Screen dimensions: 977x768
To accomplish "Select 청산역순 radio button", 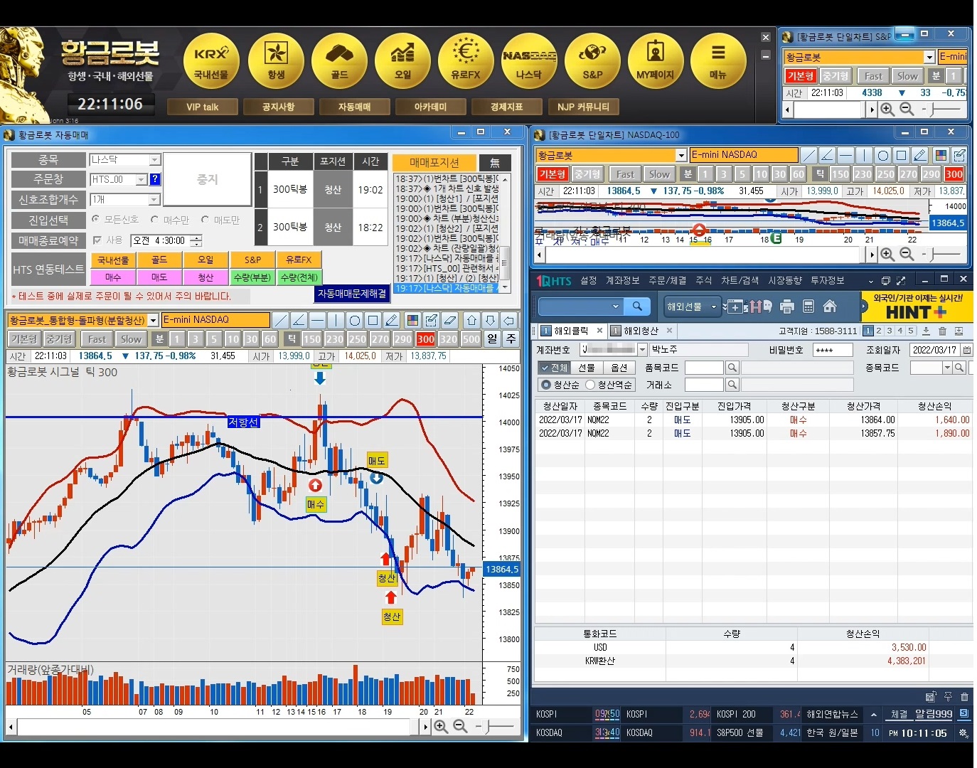I will click(x=590, y=385).
